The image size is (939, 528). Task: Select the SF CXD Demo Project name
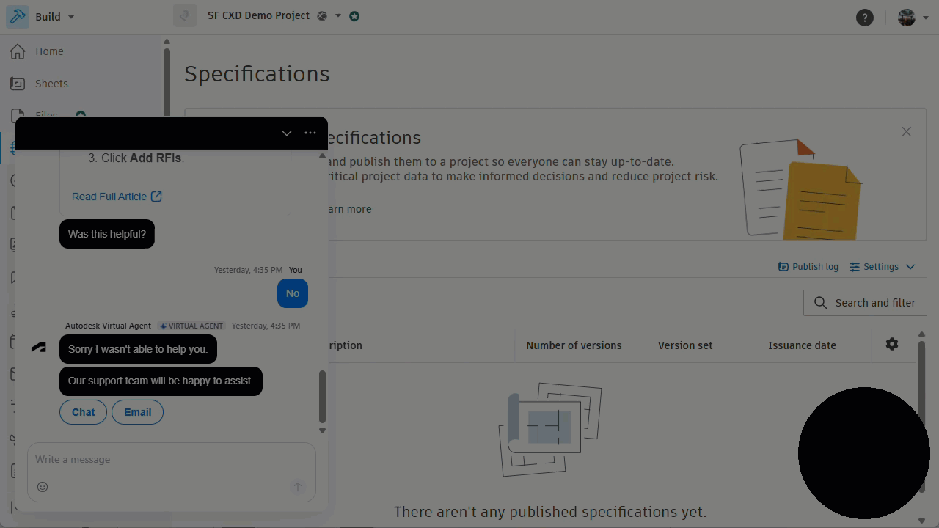tap(258, 15)
